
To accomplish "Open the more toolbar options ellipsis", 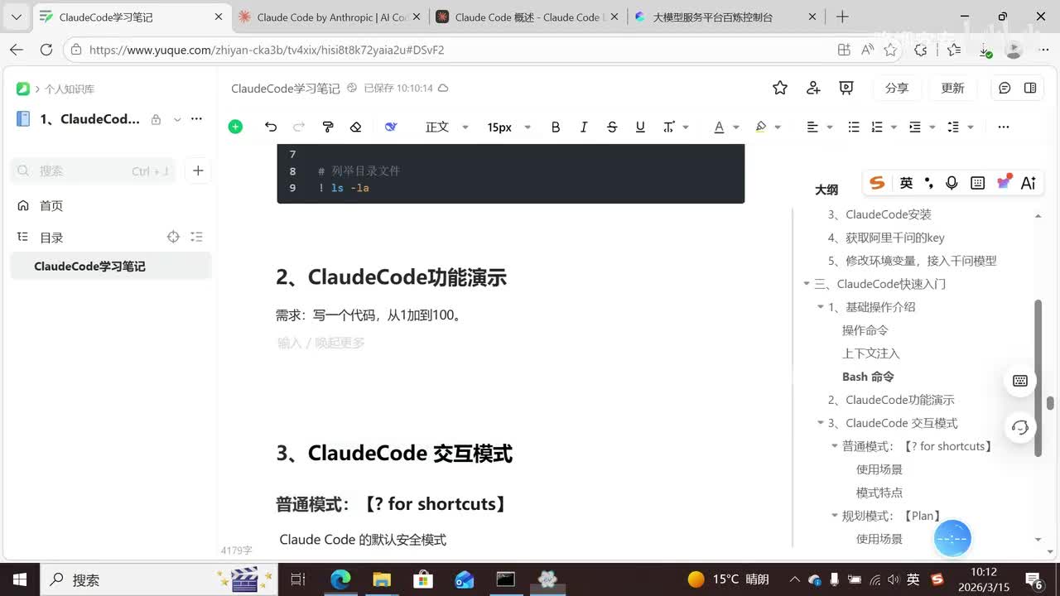I will (1004, 127).
